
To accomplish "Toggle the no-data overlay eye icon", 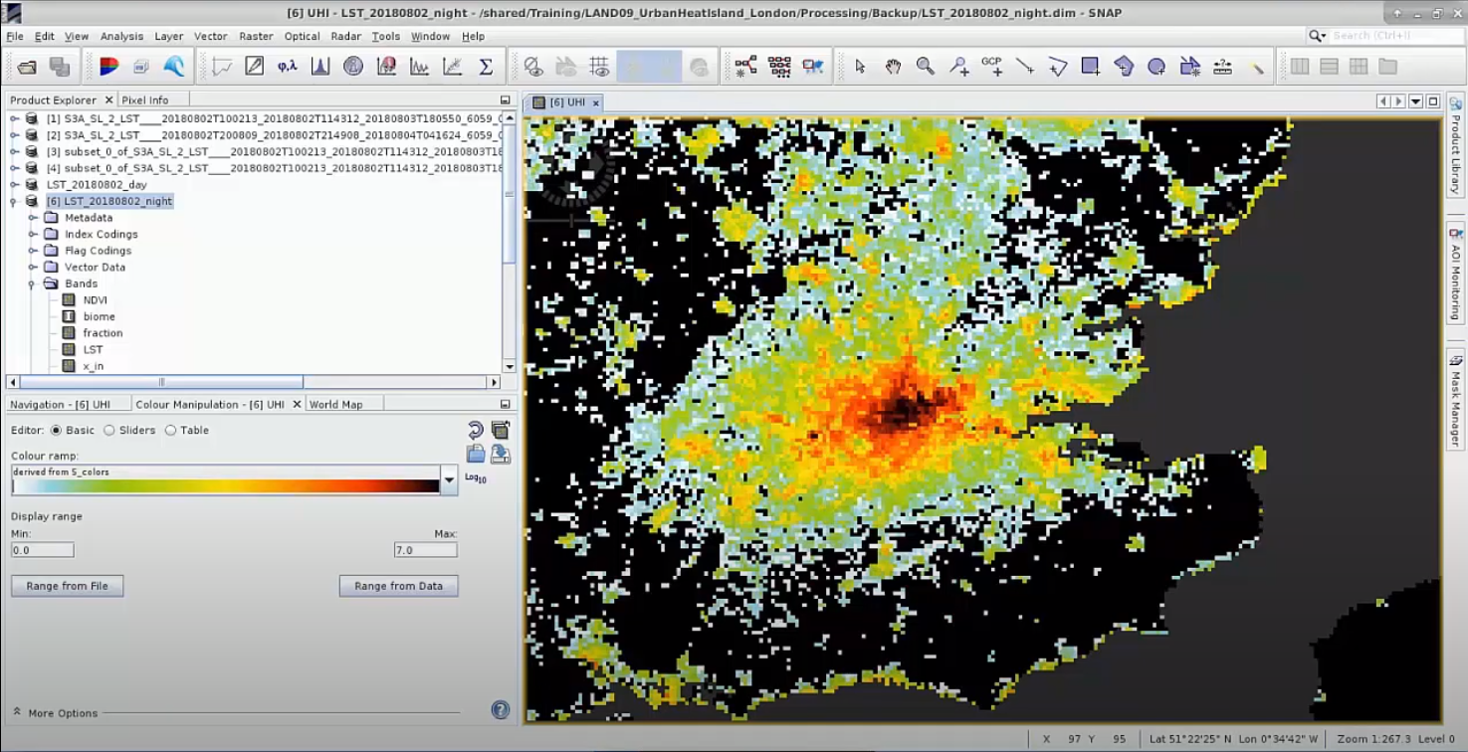I will [x=533, y=67].
